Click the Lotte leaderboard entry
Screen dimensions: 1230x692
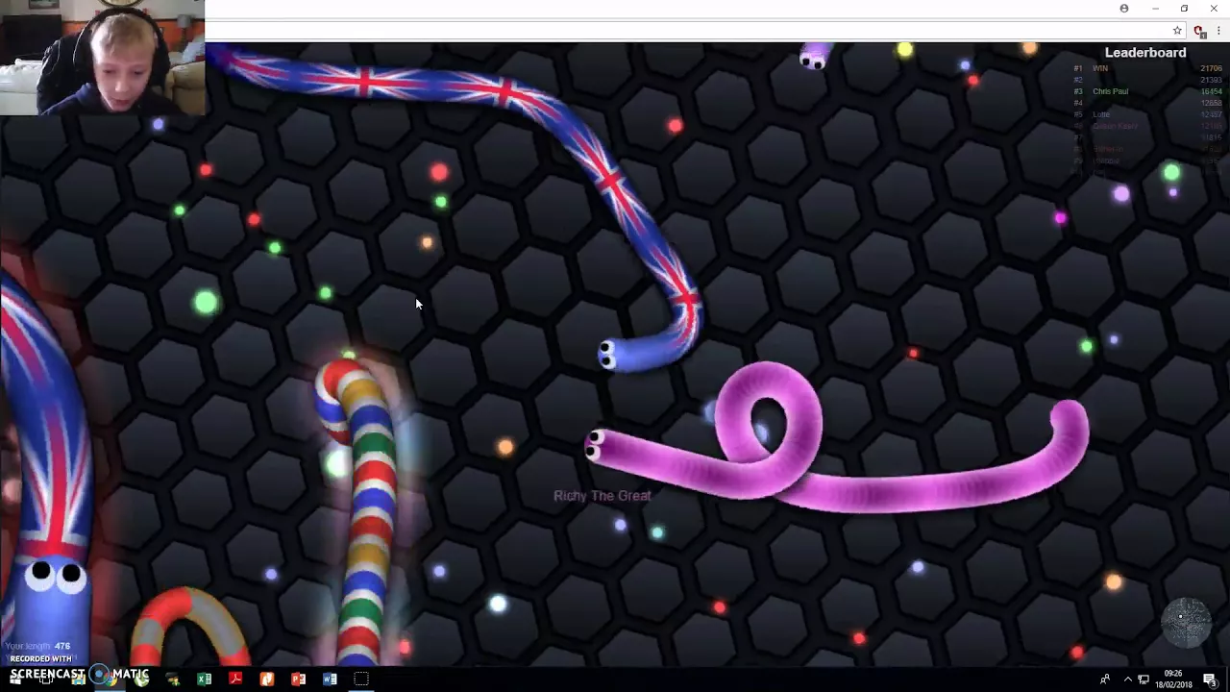1101,114
